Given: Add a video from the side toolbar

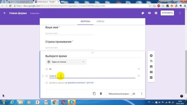Looking at the screenshot, I should click(x=151, y=72).
